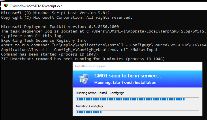The image size is (207, 120).
Task: Click the 'Installing ConfigMgr' status label
Action: coord(90,106)
